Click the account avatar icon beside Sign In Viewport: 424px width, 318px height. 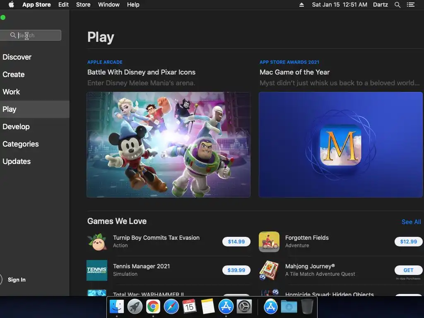tap(1, 279)
